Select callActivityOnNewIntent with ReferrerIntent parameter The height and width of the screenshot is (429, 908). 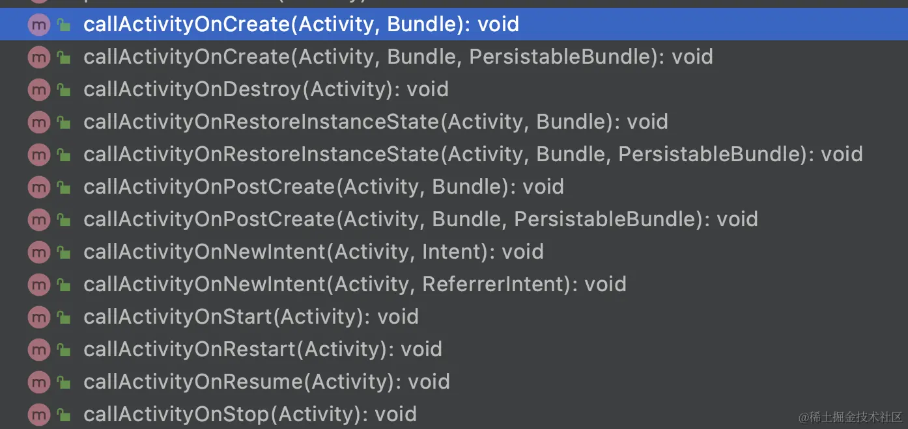354,285
